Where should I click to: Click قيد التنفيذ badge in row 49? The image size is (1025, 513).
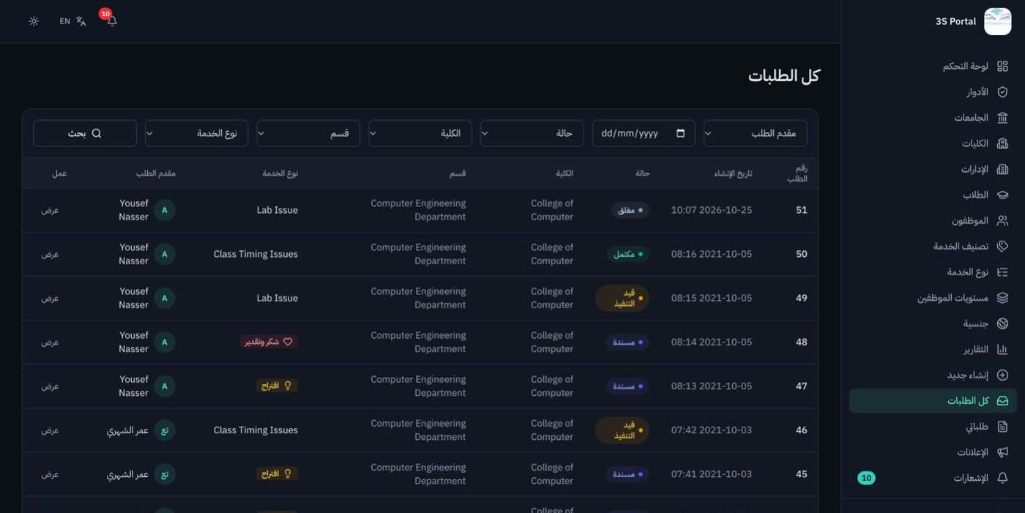(622, 298)
